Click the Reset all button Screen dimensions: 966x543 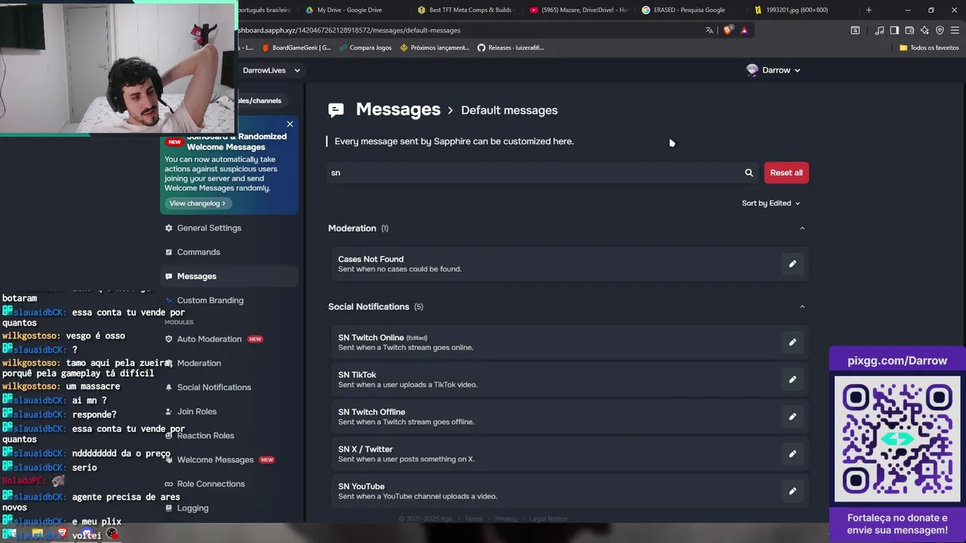786,173
